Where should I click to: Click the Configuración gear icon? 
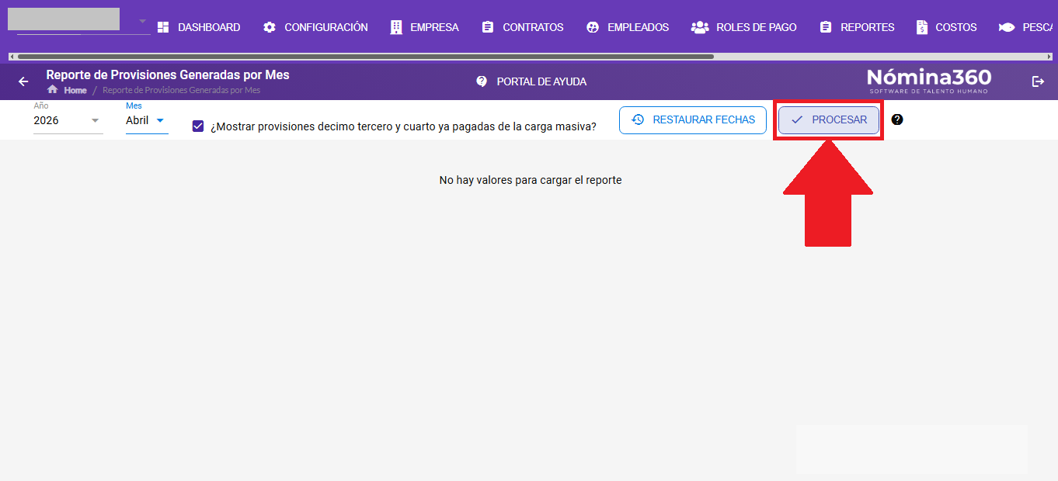tap(270, 27)
